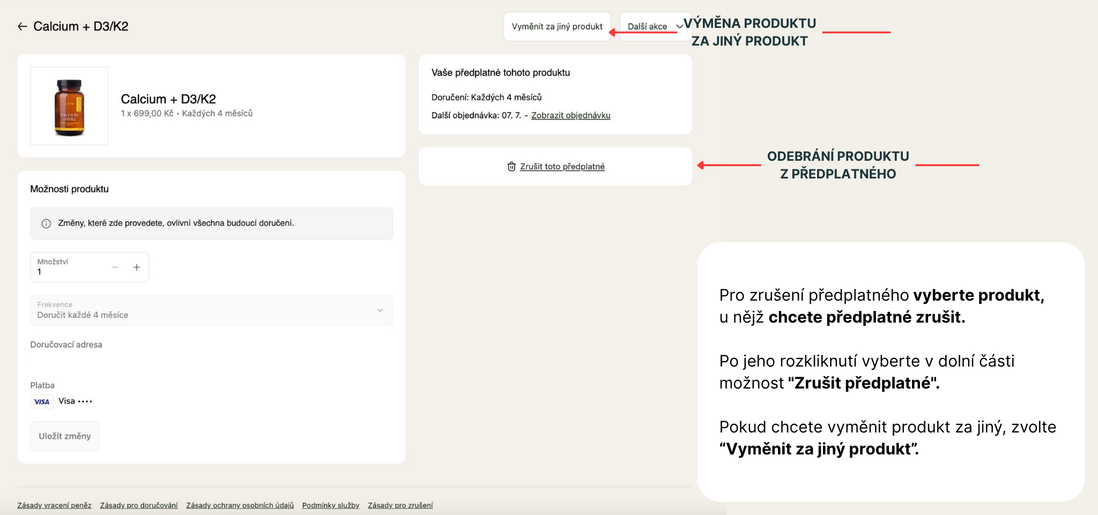Click the Množství quantity field
This screenshot has width=1098, height=515.
70,267
